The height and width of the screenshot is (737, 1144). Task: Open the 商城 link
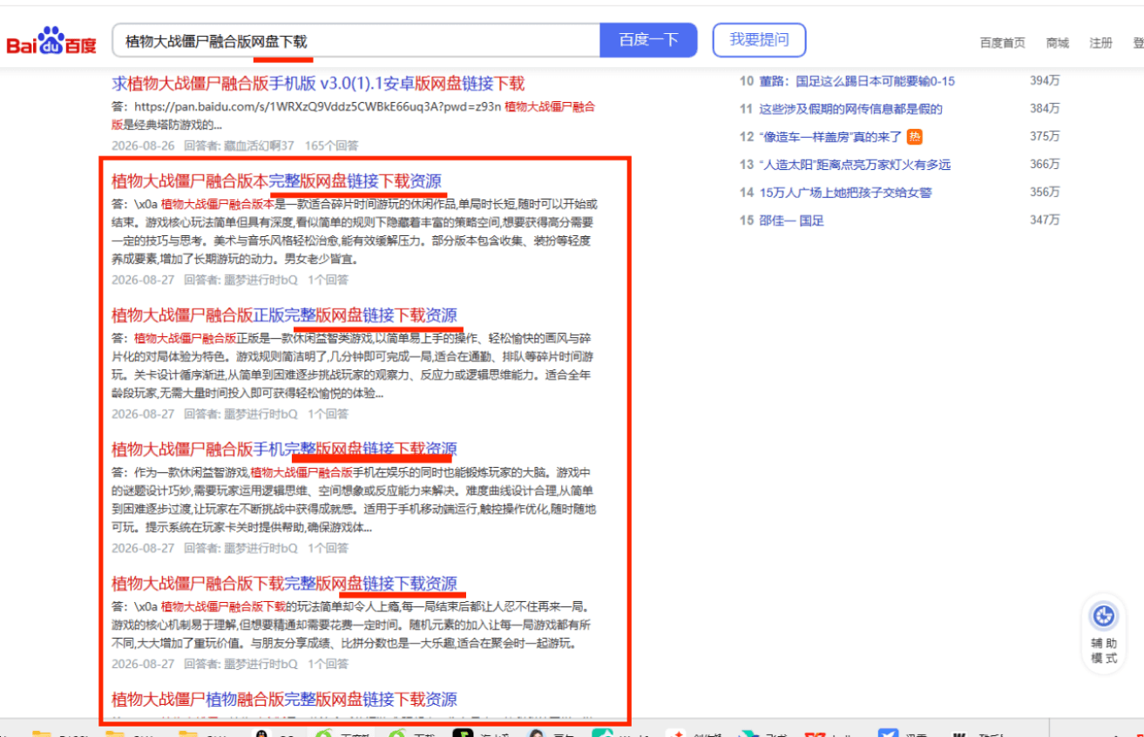click(1057, 43)
